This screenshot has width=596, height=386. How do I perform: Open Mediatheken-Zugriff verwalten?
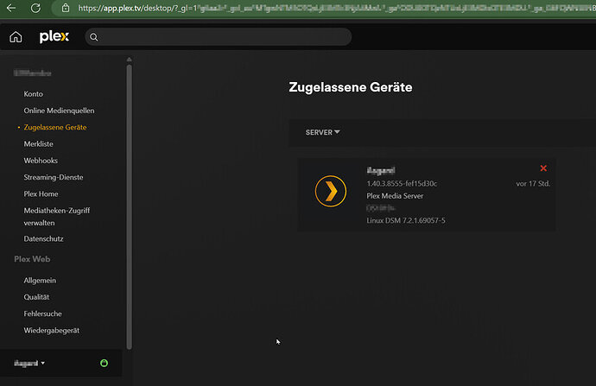(57, 217)
